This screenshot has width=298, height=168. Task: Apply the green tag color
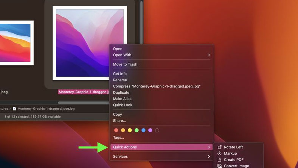coord(137,130)
